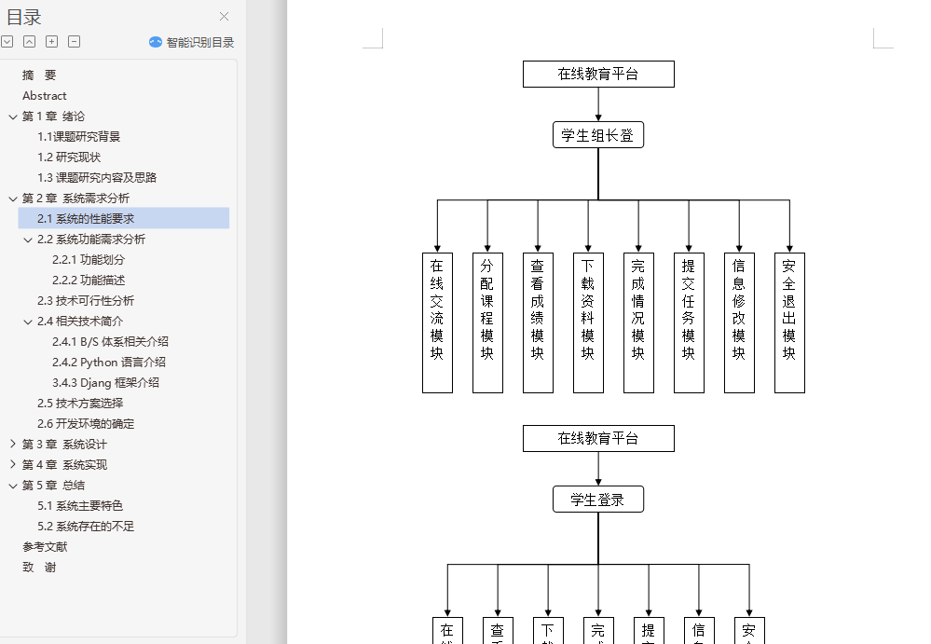Open 2.6 开发环境的确定
This screenshot has height=644, width=931.
(86, 424)
